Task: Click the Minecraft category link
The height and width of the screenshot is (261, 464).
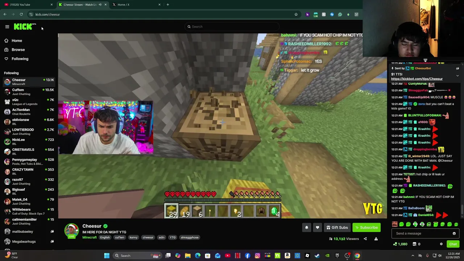Action: [90, 237]
